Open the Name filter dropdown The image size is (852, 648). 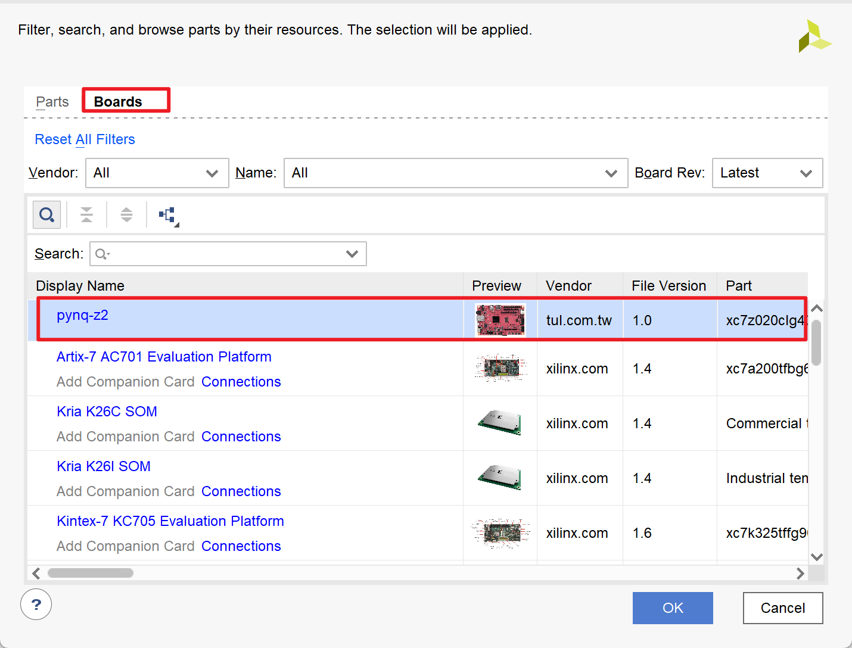tap(456, 173)
